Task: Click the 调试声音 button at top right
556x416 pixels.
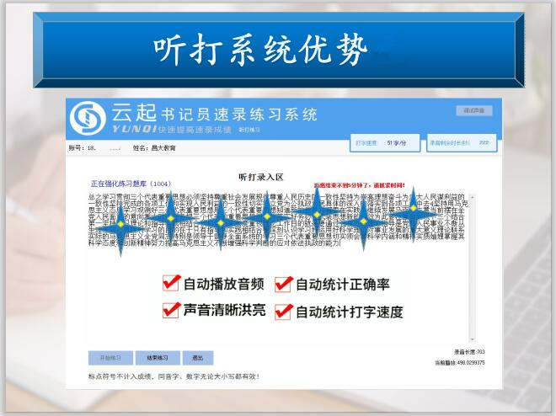Action: tap(473, 110)
